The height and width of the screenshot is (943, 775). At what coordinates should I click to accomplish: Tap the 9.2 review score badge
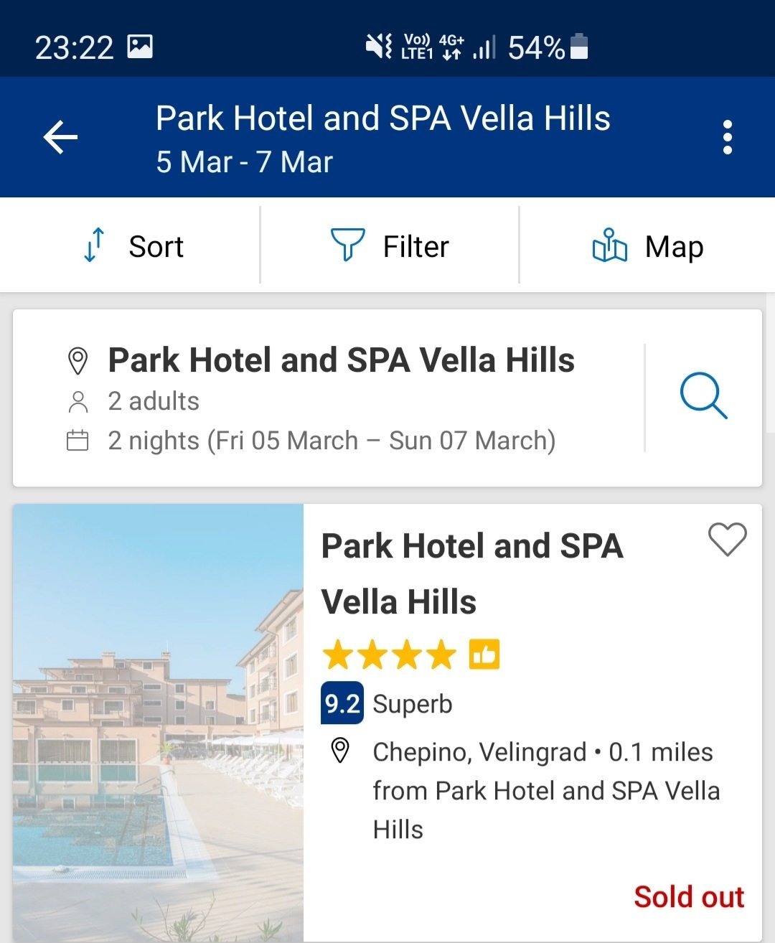point(342,703)
